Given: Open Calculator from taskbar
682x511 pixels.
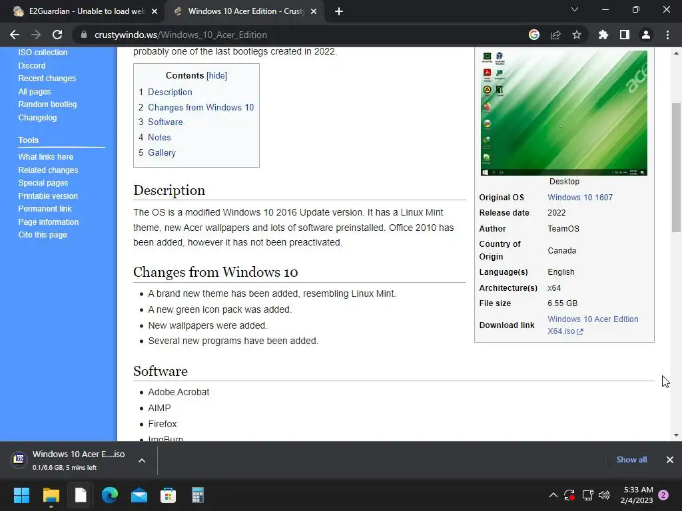Looking at the screenshot, I should [x=197, y=495].
